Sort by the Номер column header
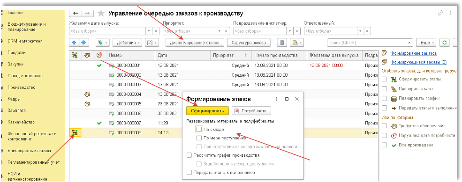 131,55
